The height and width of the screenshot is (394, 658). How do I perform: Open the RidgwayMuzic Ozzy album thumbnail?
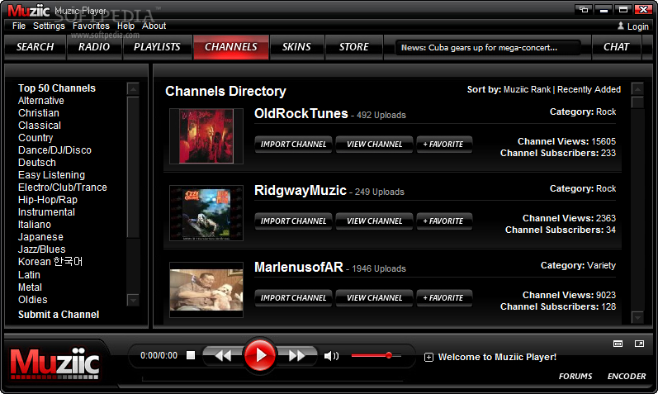[206, 213]
